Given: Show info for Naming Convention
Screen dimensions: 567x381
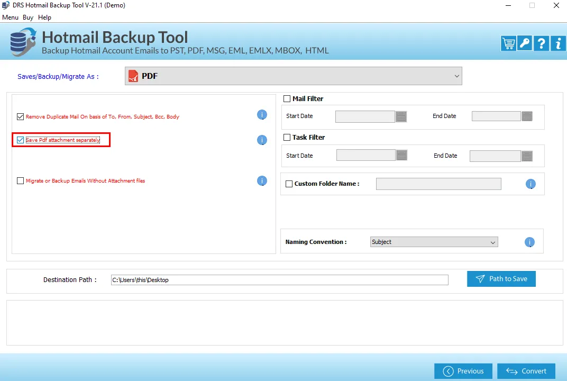Looking at the screenshot, I should (x=529, y=242).
